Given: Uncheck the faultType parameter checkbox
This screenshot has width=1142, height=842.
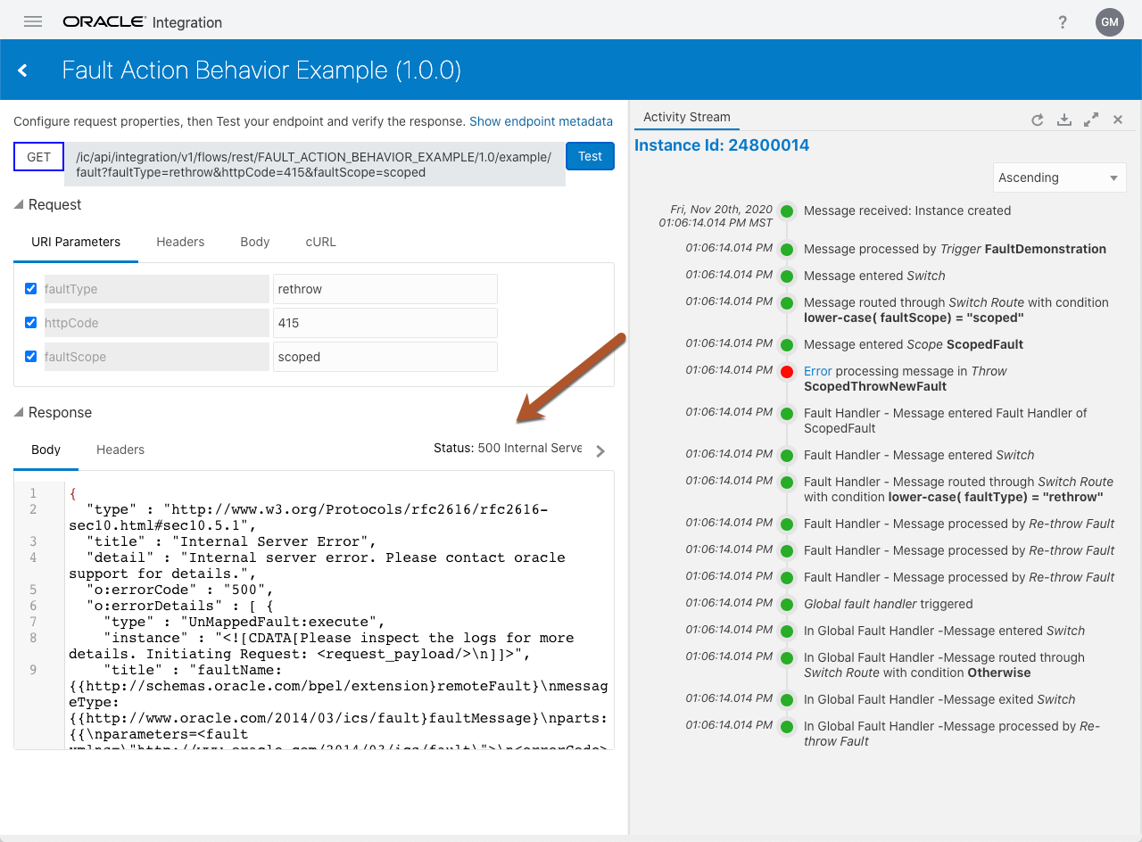Looking at the screenshot, I should coord(31,289).
